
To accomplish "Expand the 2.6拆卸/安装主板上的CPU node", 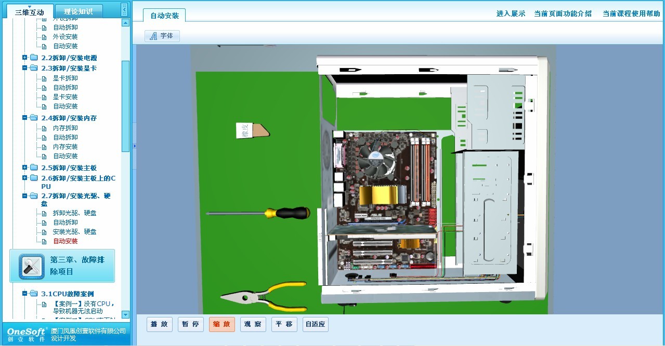I will [24, 178].
